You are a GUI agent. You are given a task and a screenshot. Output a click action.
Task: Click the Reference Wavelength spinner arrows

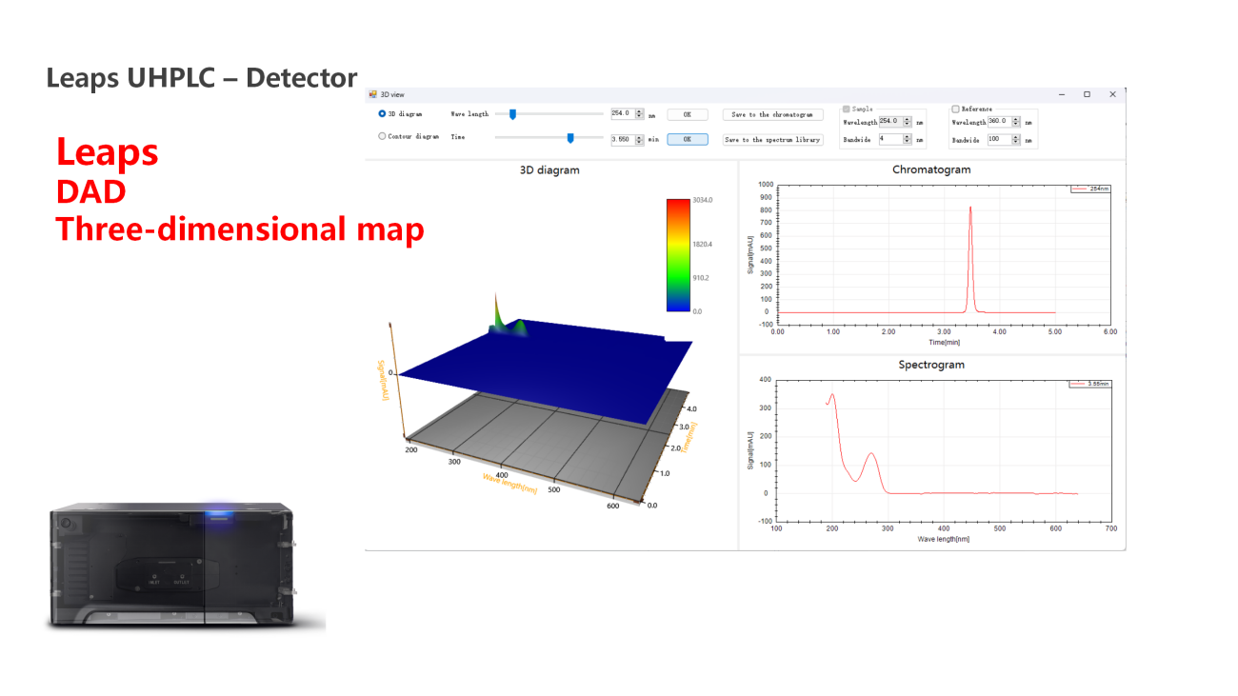tap(1016, 122)
